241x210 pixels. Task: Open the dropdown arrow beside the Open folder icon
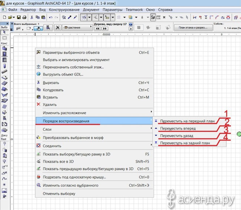[14, 17]
